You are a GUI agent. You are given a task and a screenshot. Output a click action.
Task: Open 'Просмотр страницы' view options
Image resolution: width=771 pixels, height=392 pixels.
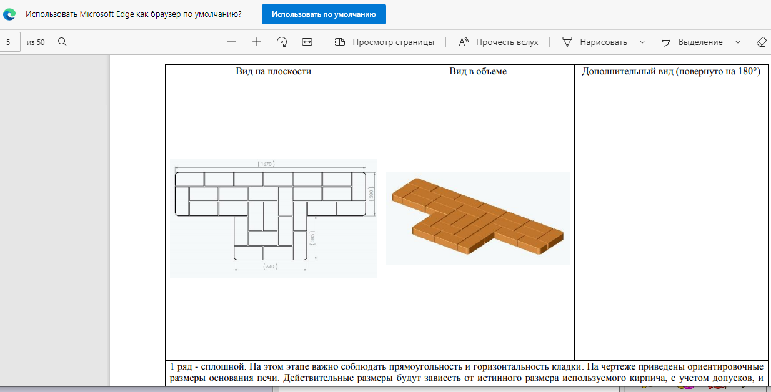point(384,42)
